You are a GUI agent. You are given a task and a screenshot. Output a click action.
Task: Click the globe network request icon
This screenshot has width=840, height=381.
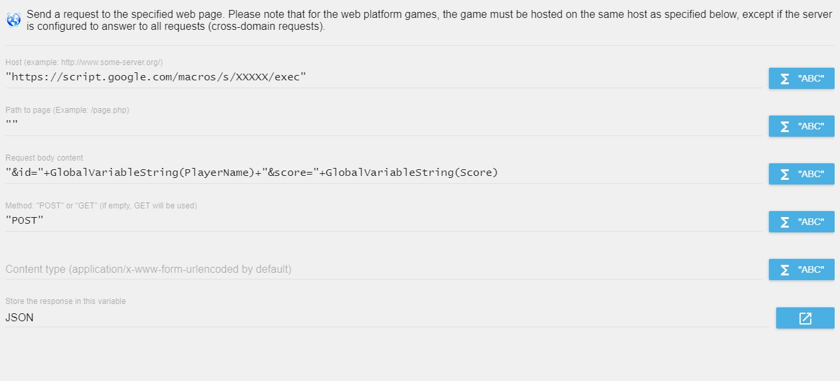(13, 20)
